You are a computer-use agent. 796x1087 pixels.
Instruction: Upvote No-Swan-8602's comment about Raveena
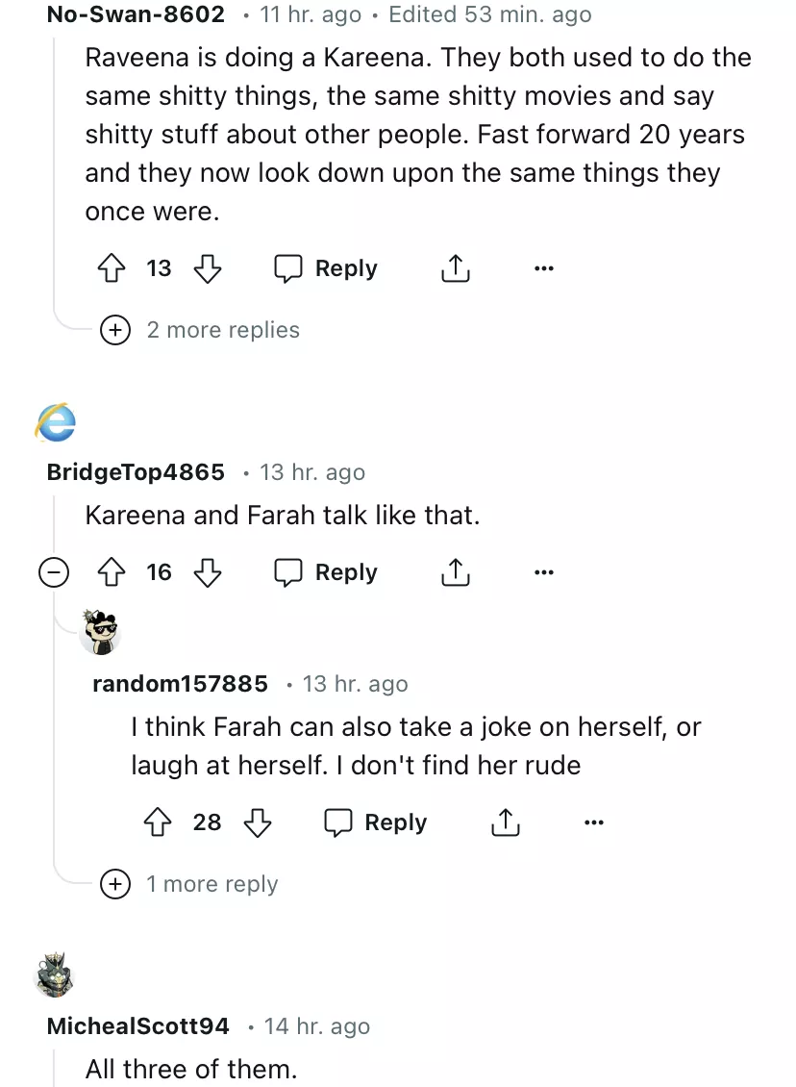[114, 269]
